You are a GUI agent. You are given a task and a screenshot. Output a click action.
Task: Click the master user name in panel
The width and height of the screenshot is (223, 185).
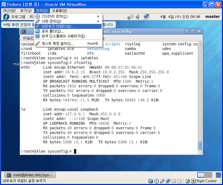[x=213, y=17]
